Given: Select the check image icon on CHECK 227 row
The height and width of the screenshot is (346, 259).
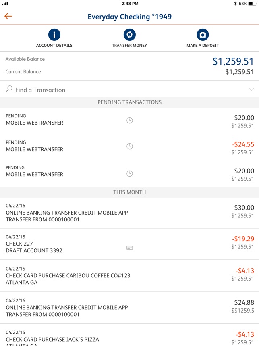Looking at the screenshot, I should (129, 248).
